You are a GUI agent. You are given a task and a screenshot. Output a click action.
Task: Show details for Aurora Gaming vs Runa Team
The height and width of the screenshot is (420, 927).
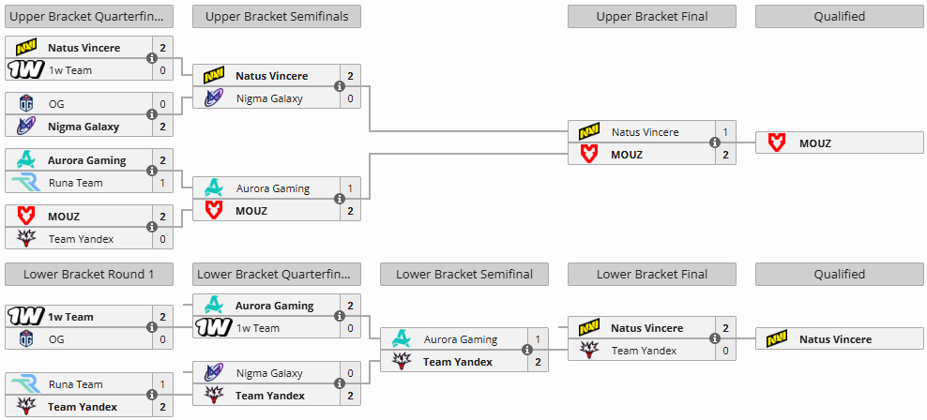(152, 172)
